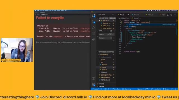The image size is (179, 100).
Task: Open the Accounts menu icon
Action: point(93,78)
